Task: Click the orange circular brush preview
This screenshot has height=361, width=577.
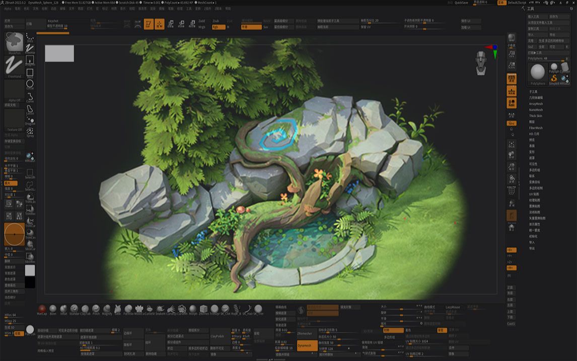Action: [15, 234]
